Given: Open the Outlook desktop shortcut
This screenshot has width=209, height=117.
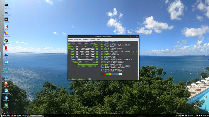Looking at the screenshot, I should 6,63.
